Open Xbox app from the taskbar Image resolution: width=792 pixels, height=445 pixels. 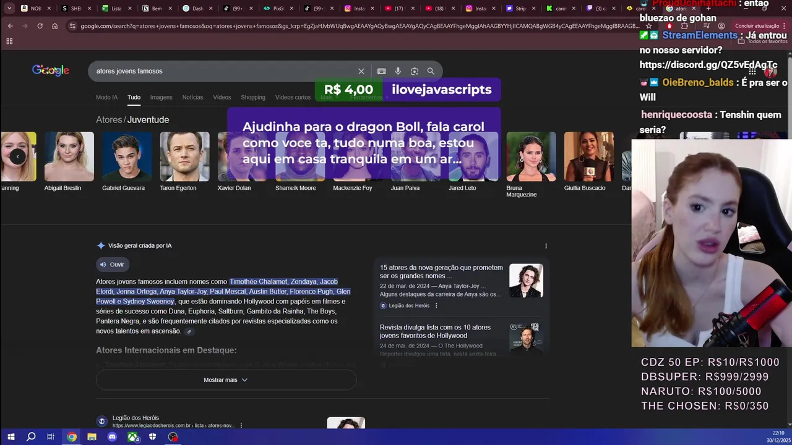(x=133, y=437)
